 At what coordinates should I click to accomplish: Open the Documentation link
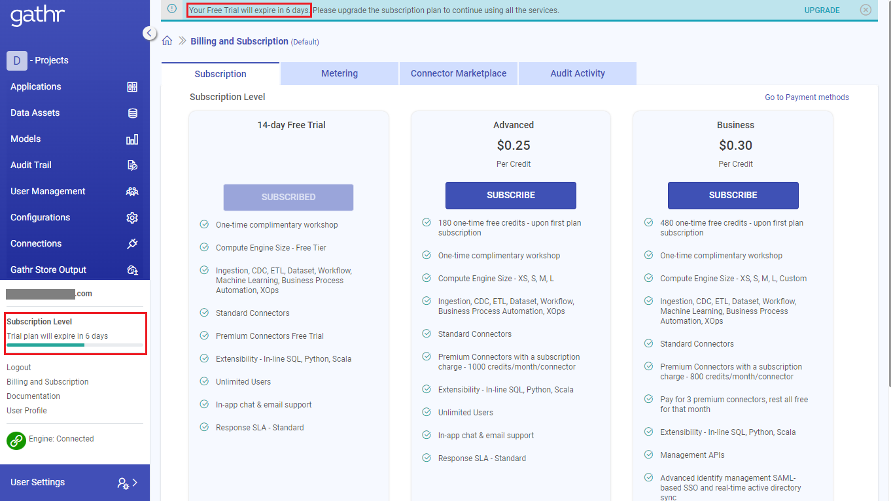click(x=33, y=396)
